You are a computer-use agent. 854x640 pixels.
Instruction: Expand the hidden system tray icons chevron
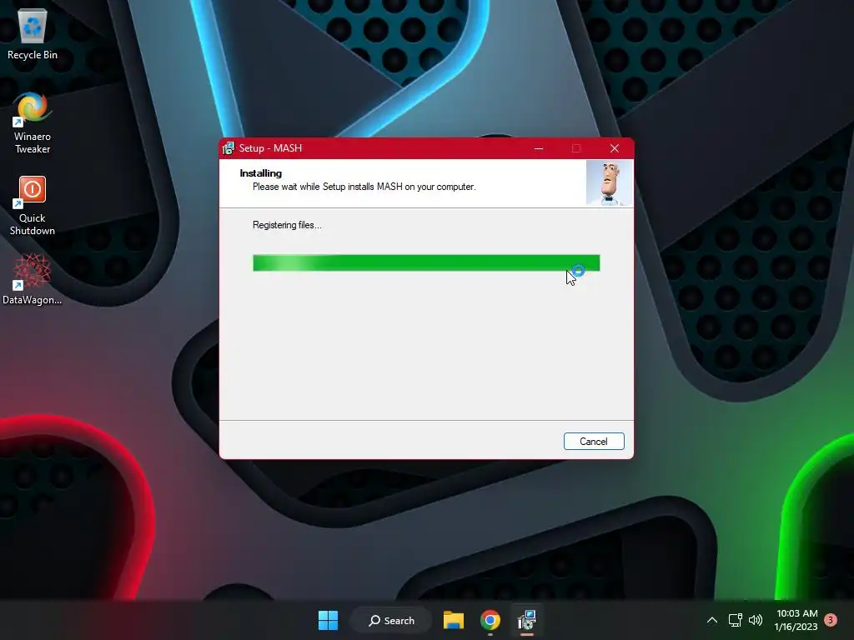712,620
